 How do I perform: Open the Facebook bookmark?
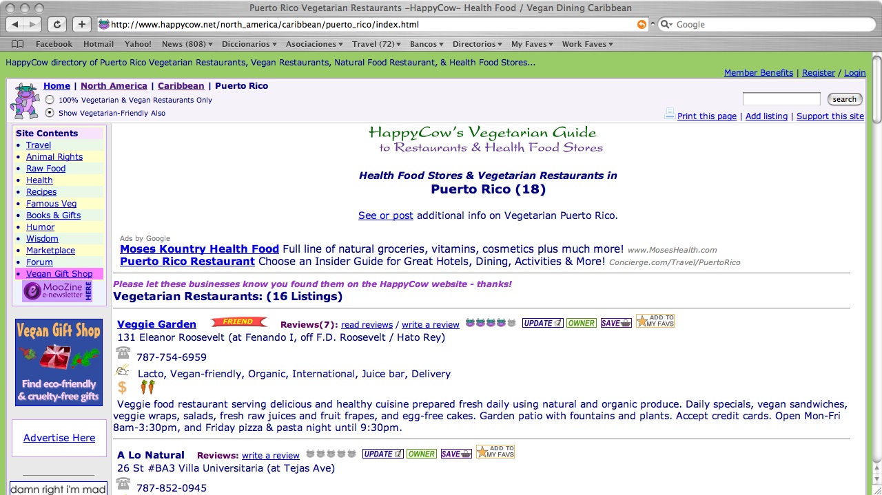click(54, 44)
